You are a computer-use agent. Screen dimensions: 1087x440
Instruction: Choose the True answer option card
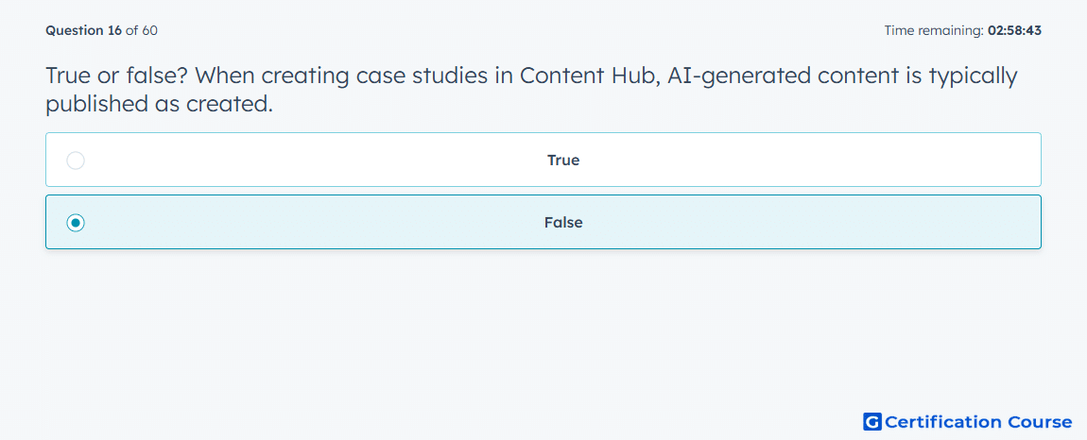(x=543, y=160)
